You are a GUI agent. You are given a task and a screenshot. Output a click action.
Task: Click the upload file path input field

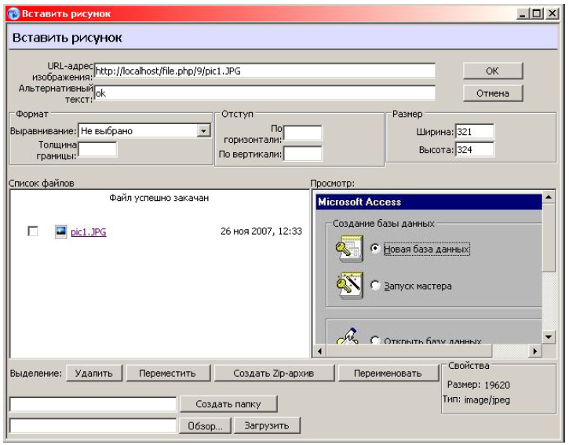pyautogui.click(x=93, y=425)
